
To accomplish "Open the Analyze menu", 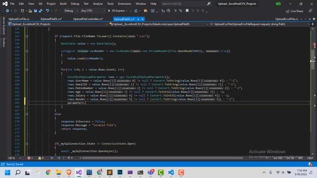I will (98, 3).
